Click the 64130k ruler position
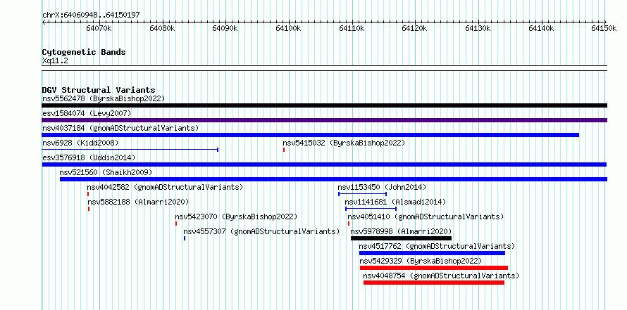Image resolution: width=627 pixels, height=310 pixels. tap(478, 29)
